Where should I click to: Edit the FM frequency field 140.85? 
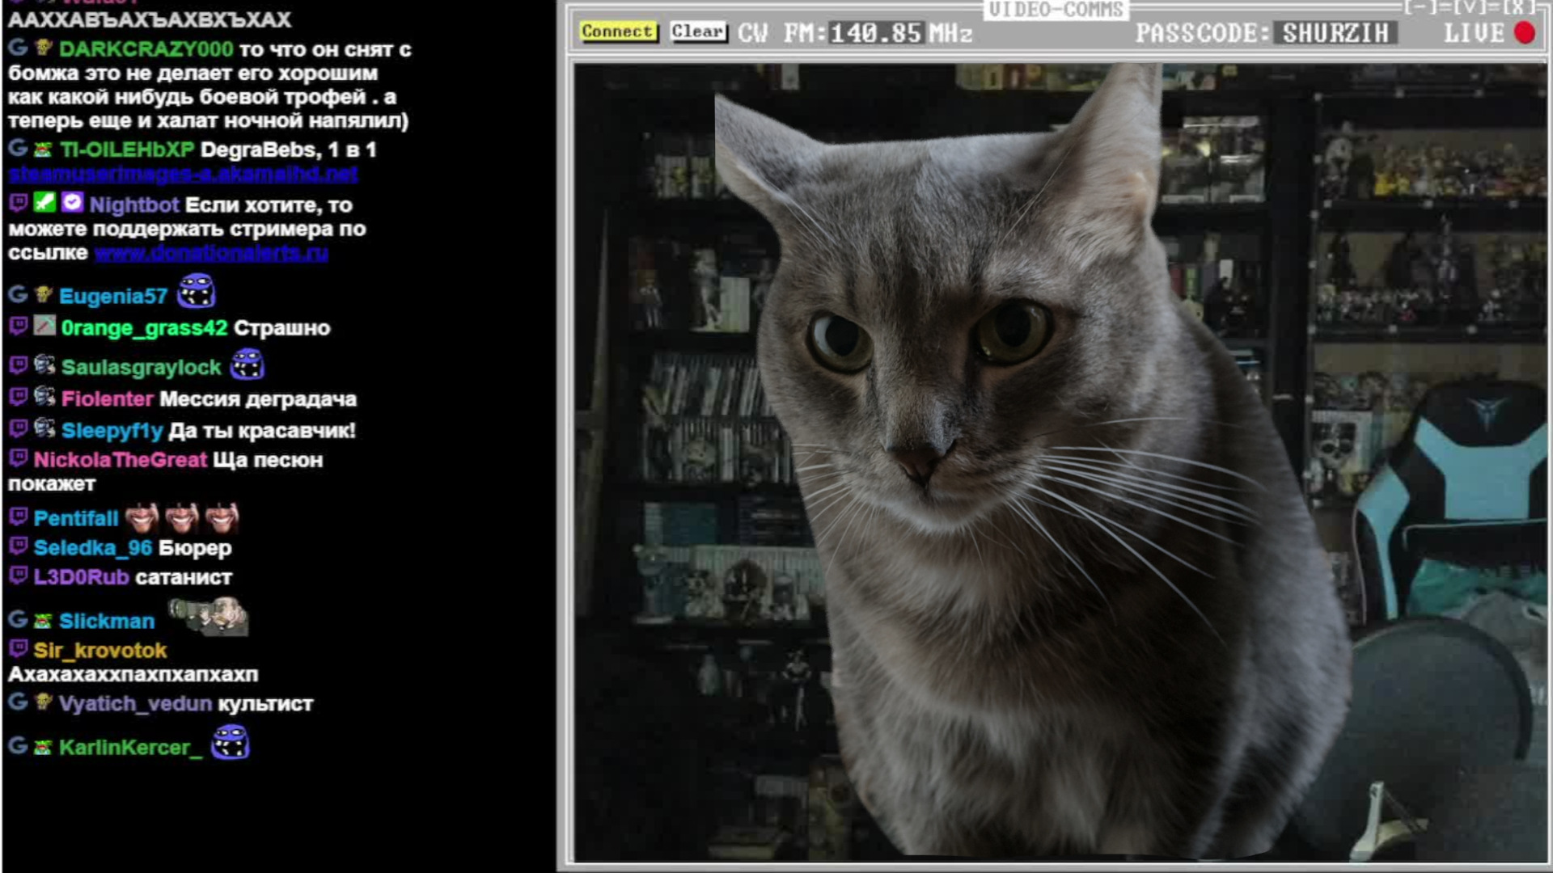pyautogui.click(x=876, y=33)
